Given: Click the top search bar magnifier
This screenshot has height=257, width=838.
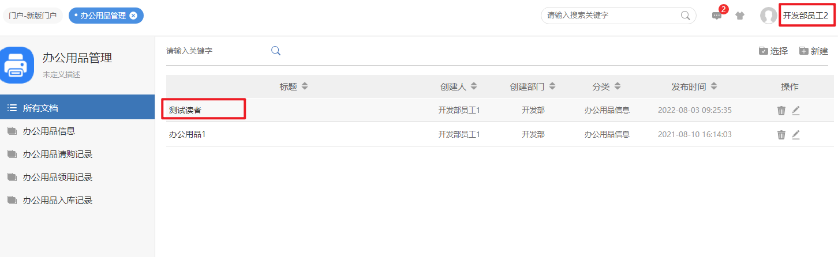Looking at the screenshot, I should [685, 16].
